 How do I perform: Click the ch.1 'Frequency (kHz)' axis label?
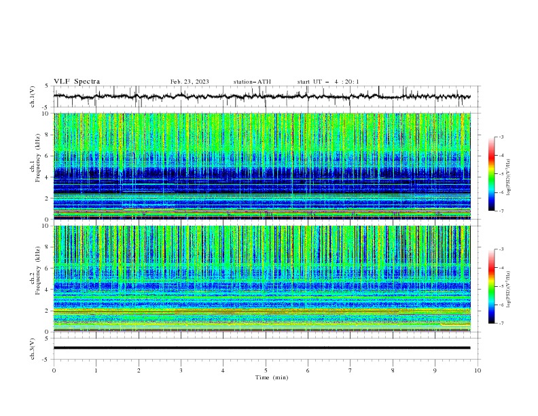[38, 158]
